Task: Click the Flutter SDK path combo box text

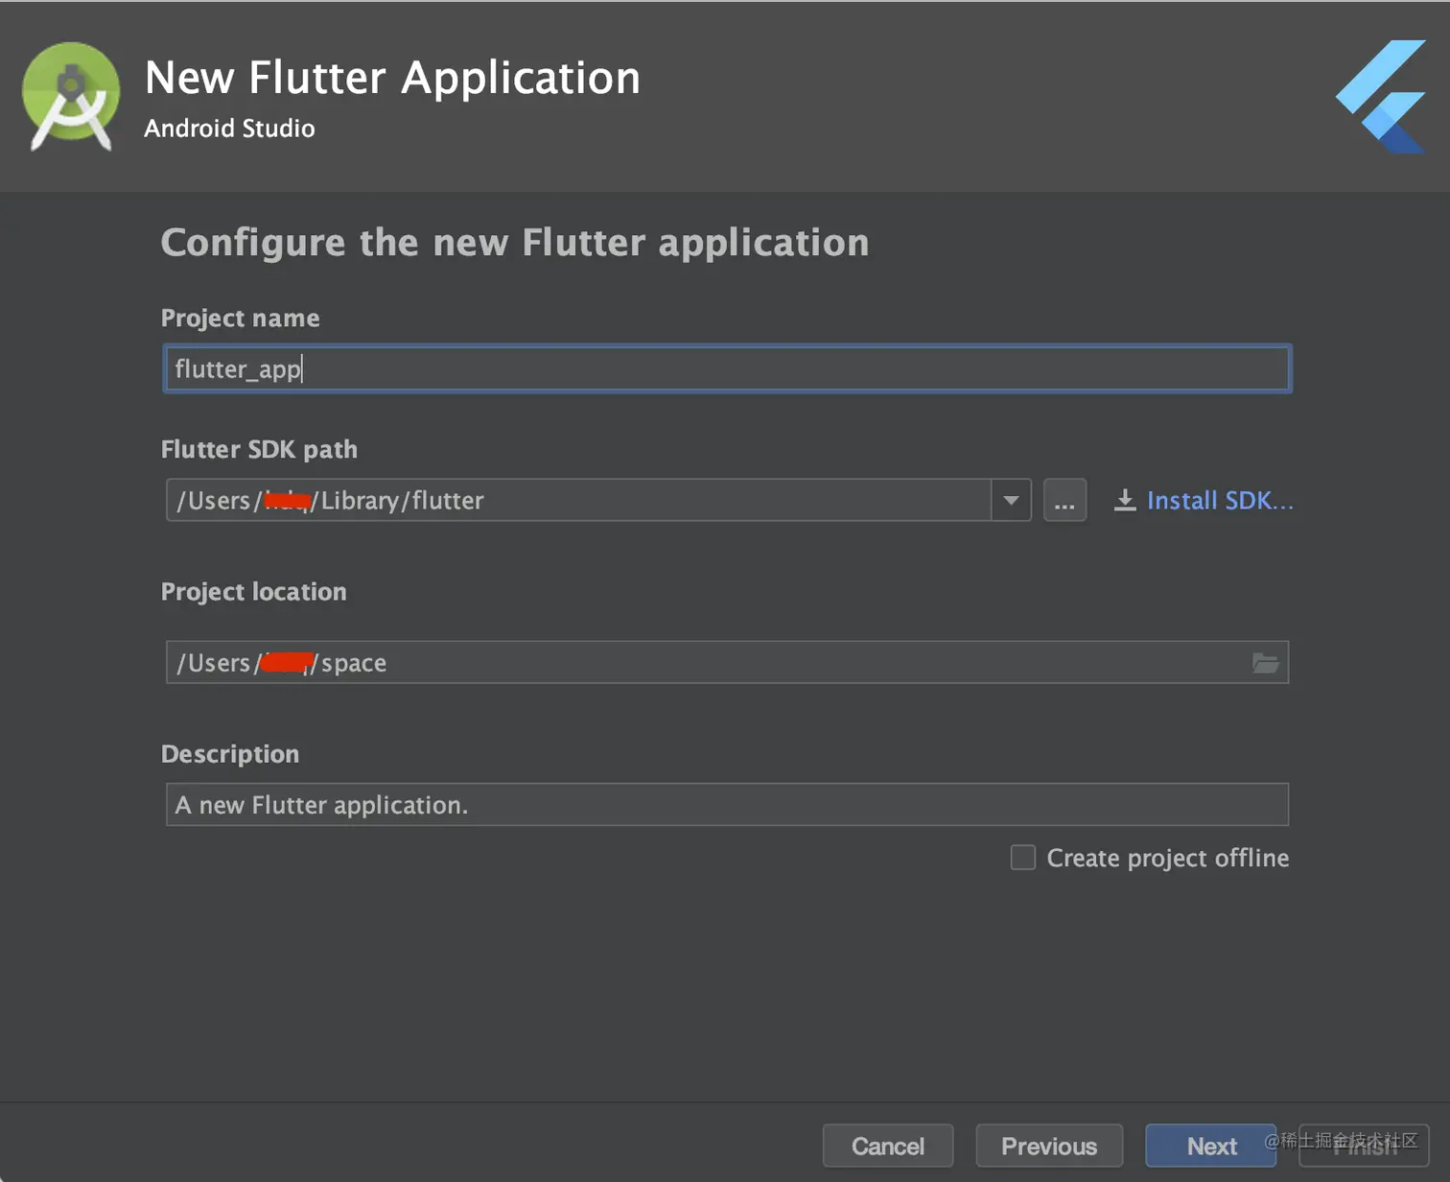Action: [575, 501]
